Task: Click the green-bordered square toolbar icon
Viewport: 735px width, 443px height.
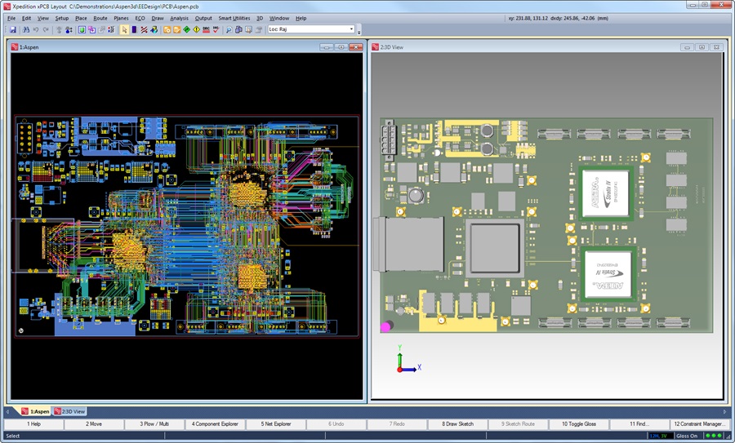Action: coord(82,30)
